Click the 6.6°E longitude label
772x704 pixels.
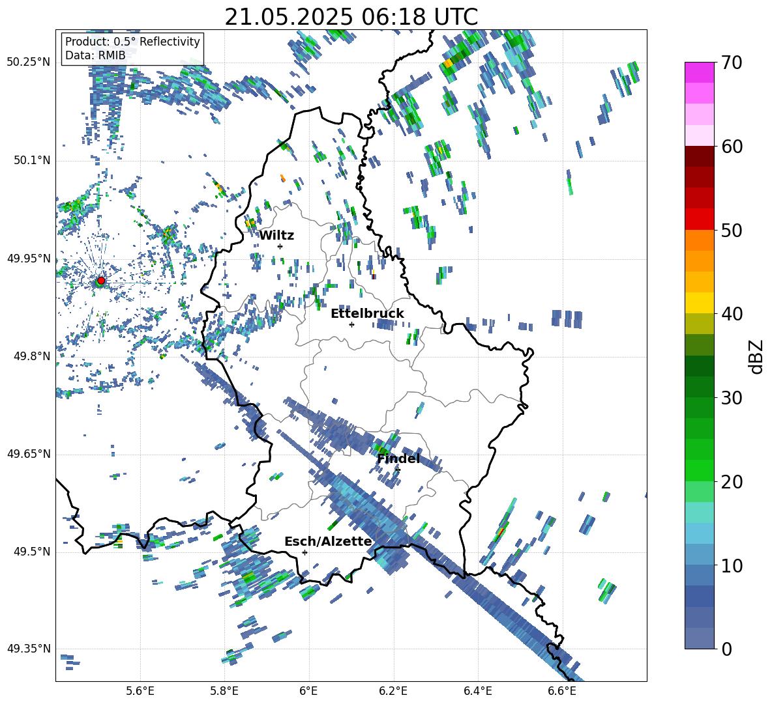tap(562, 691)
